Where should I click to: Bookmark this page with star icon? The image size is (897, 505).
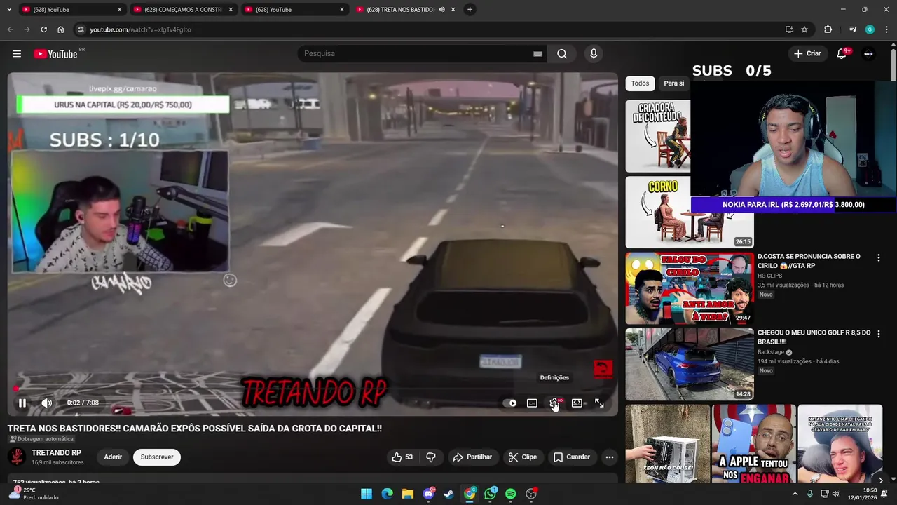(804, 29)
